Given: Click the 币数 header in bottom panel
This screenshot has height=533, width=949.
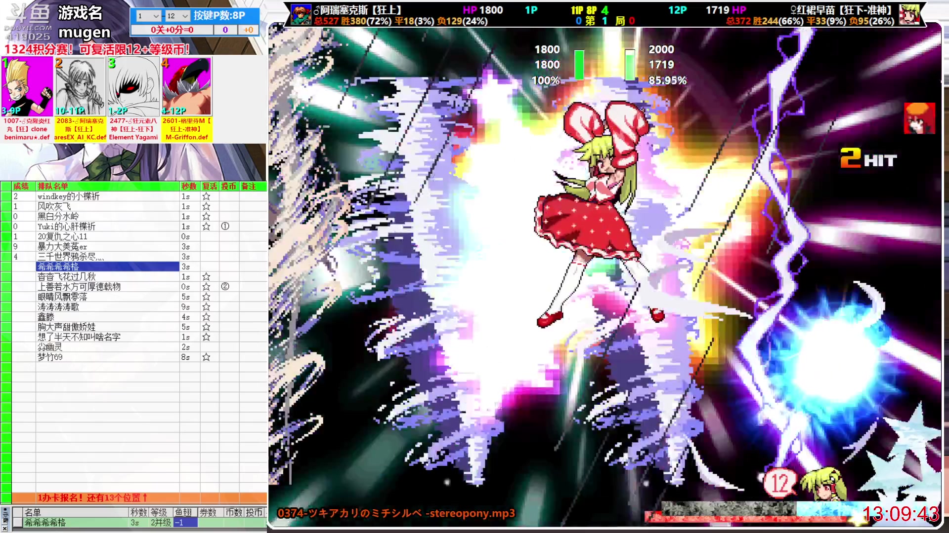Looking at the screenshot, I should 234,512.
